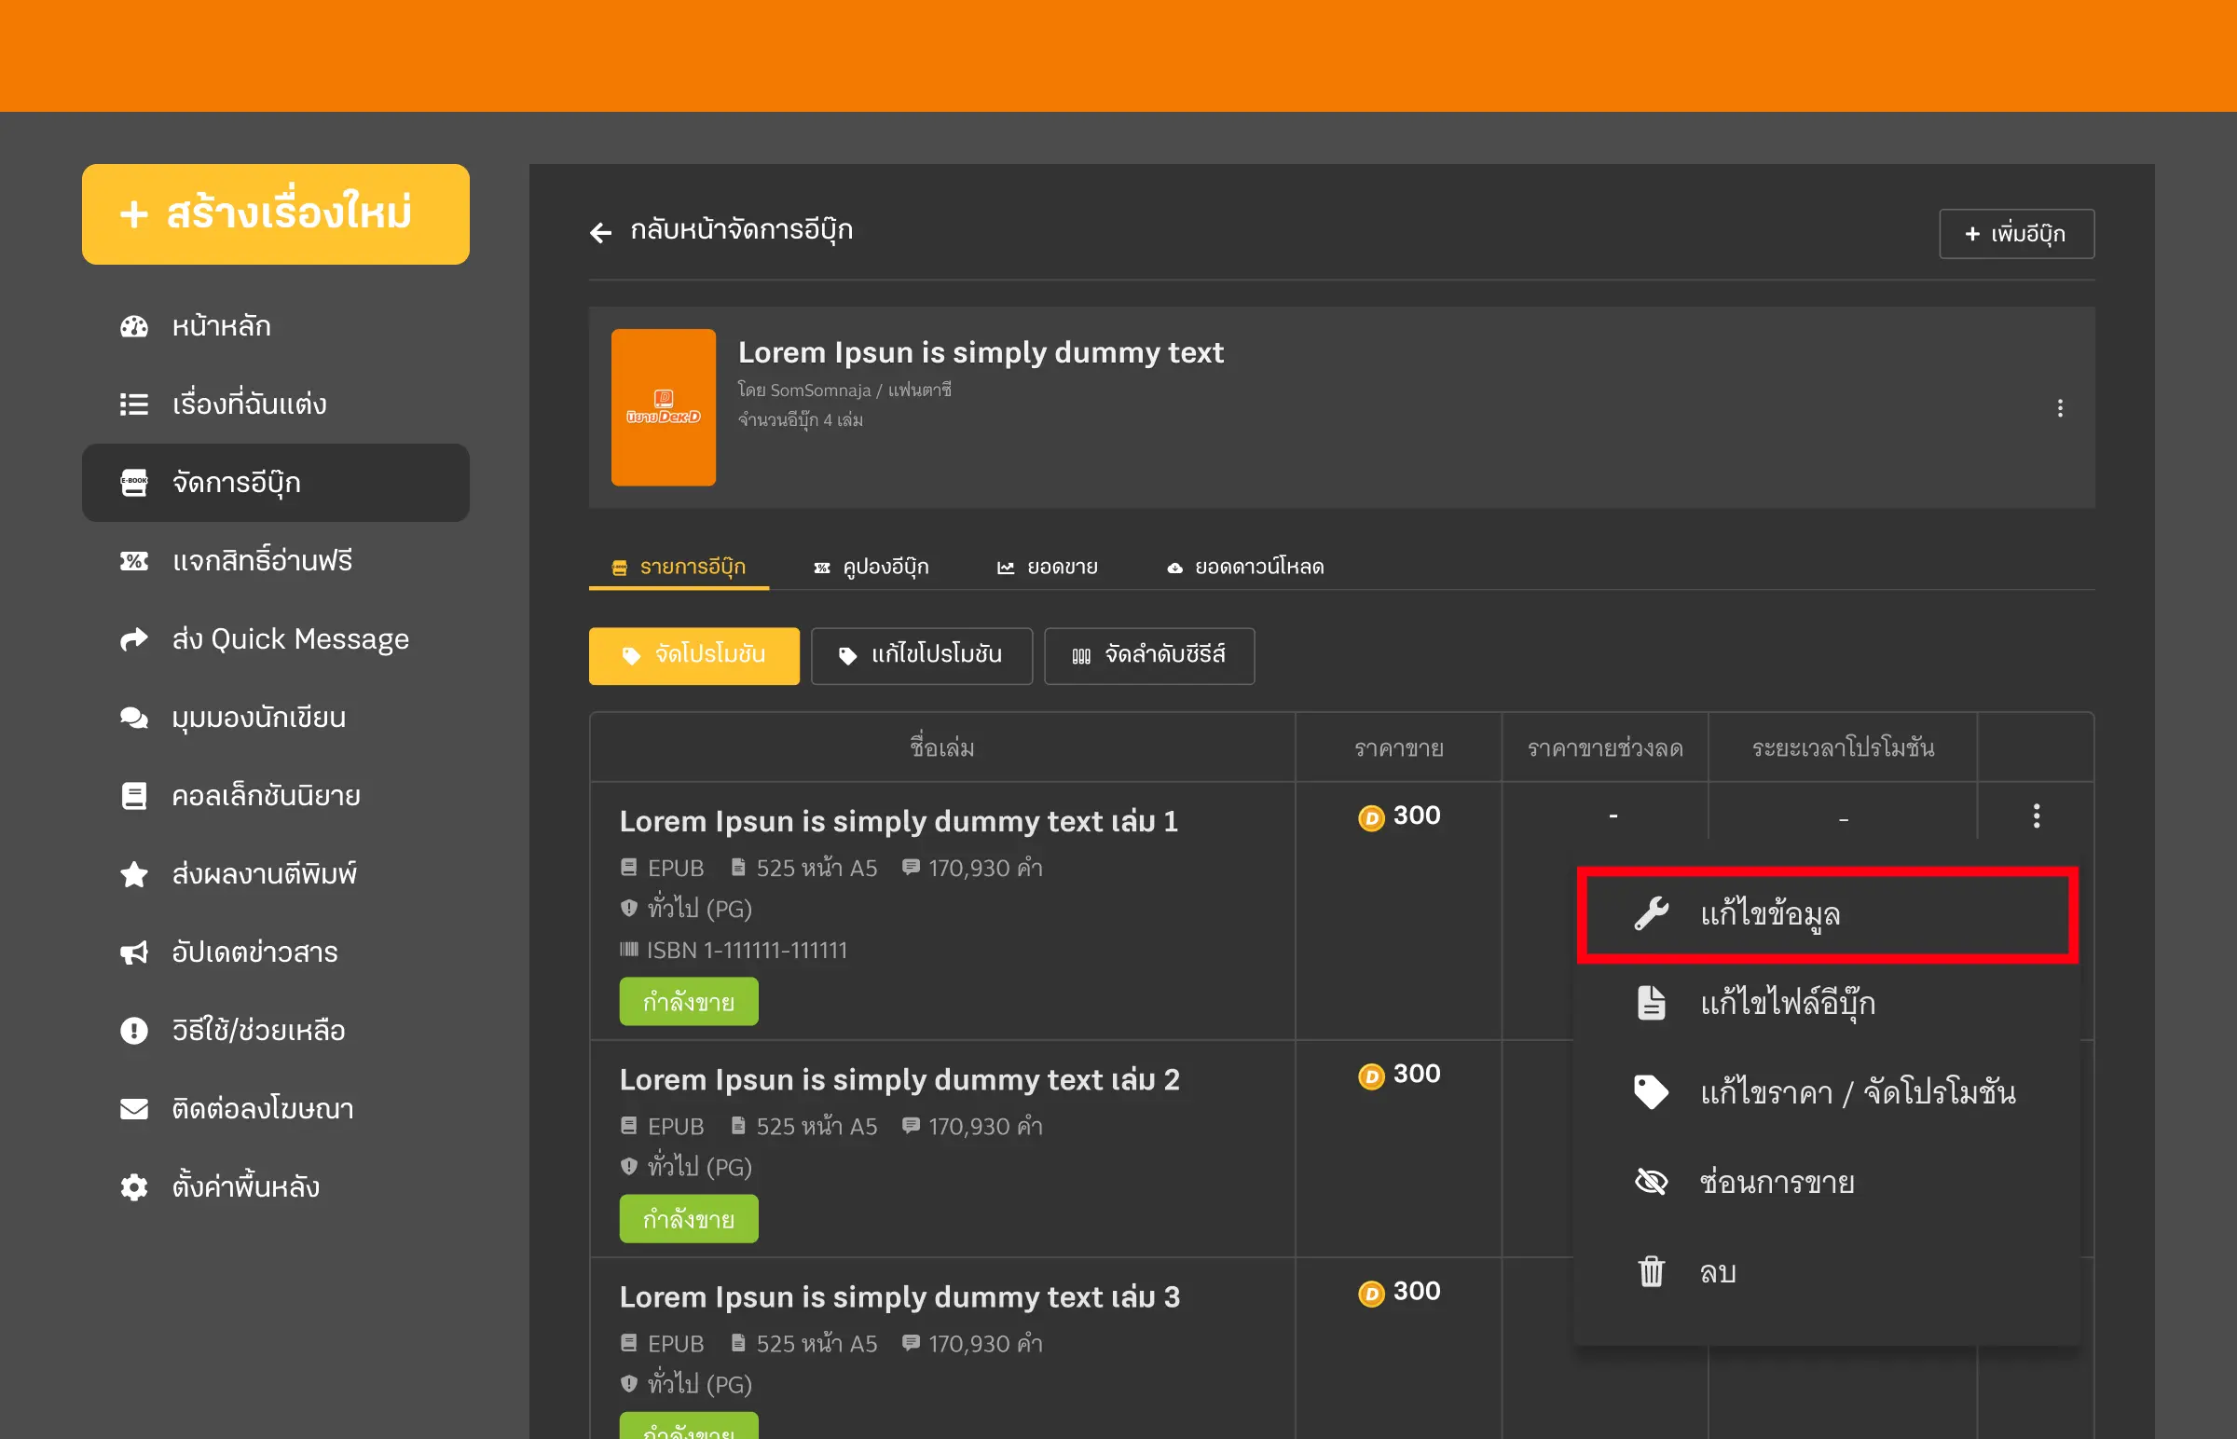Image resolution: width=2237 pixels, height=1439 pixels.
Task: Go back via กลับหน้าจัดการอีบุ๊ก link
Action: 741,231
